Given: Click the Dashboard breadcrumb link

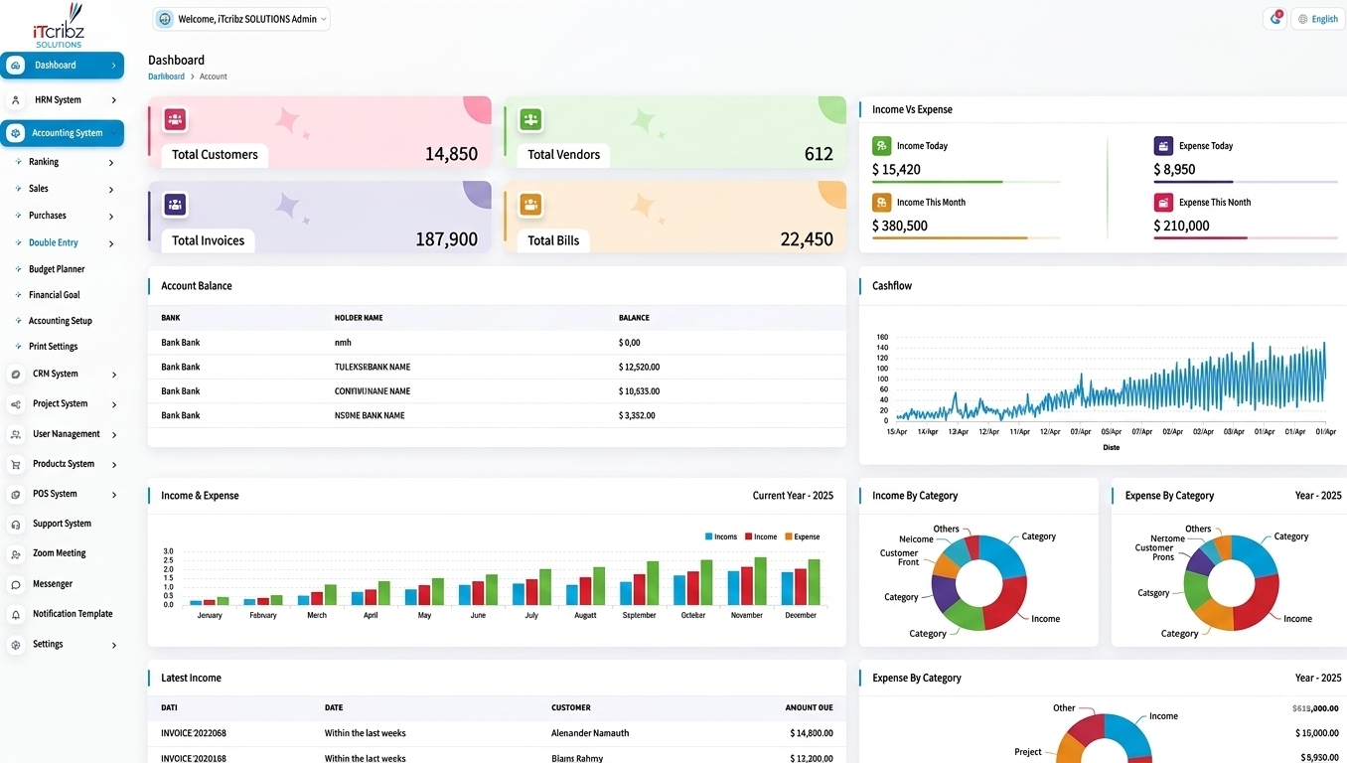Looking at the screenshot, I should coord(166,76).
